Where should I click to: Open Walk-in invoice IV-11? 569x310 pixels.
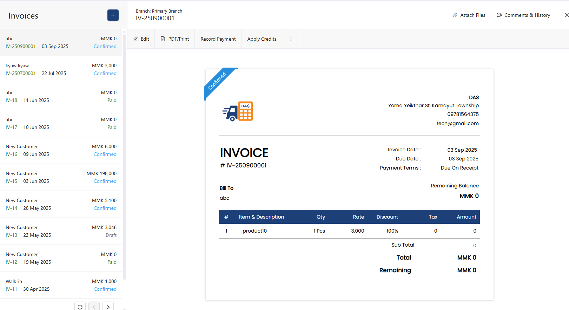61,285
